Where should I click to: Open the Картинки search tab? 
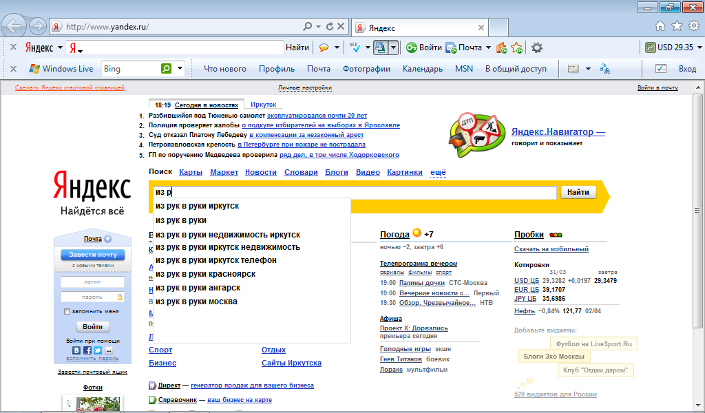(x=404, y=172)
